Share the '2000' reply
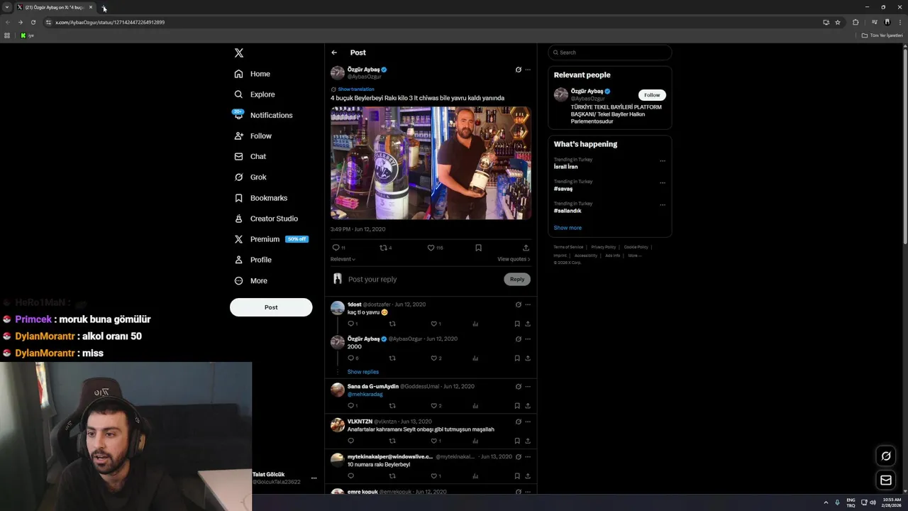 [x=528, y=358]
